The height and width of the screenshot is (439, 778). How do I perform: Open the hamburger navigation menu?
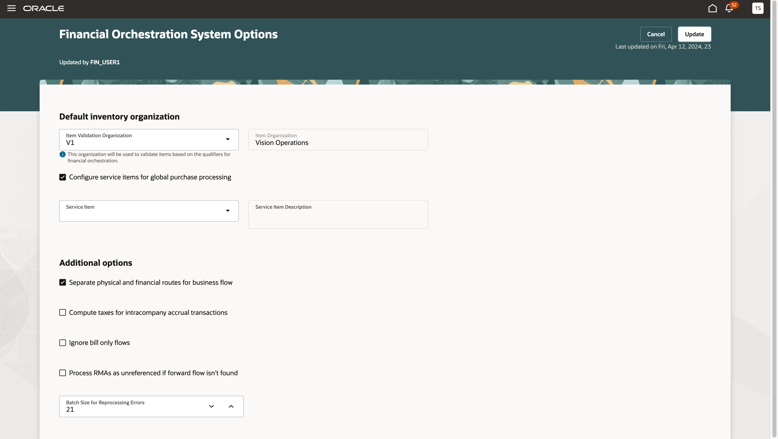(12, 8)
